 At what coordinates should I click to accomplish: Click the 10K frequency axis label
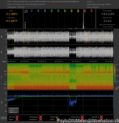point(5,71)
